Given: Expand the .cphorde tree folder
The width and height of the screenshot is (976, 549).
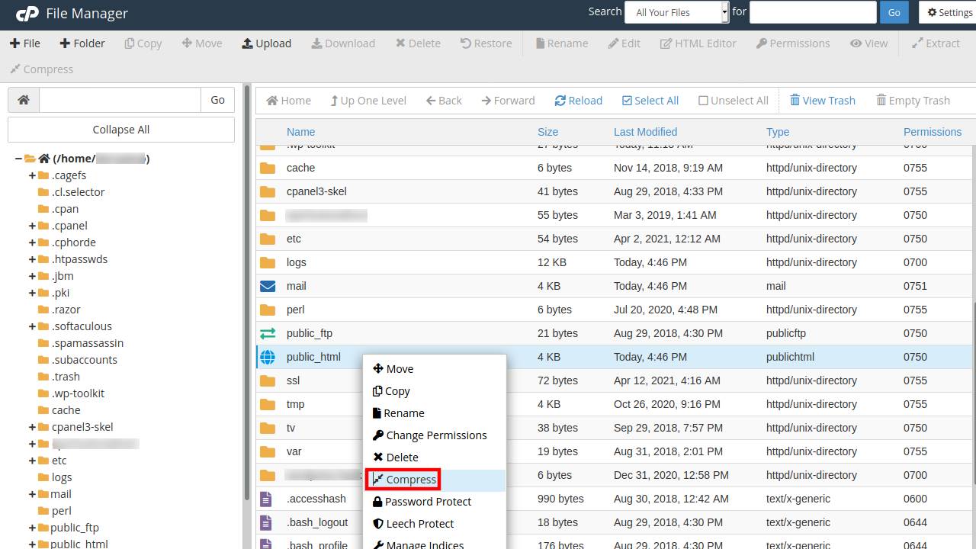Looking at the screenshot, I should [x=32, y=242].
